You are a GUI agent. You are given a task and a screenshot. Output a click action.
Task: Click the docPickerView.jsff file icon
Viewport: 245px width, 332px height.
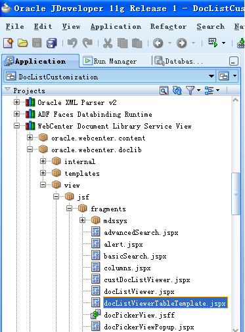(96, 314)
